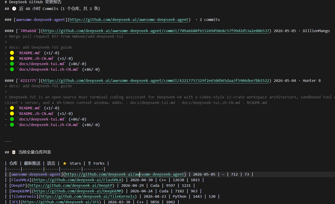Click the author name 'Hunter B'
This screenshot has width=335, height=204.
[x=312, y=80]
